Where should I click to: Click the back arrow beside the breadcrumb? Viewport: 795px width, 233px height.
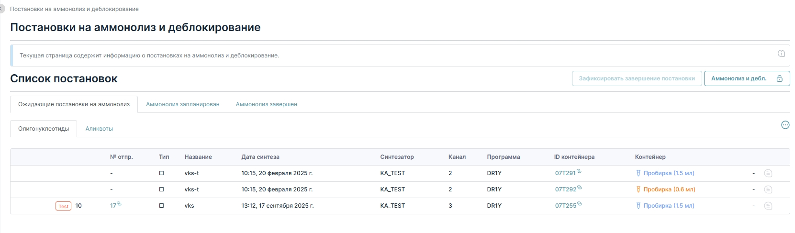click(x=2, y=9)
